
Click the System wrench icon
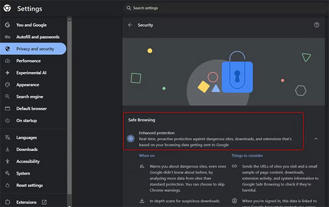pos(7,173)
